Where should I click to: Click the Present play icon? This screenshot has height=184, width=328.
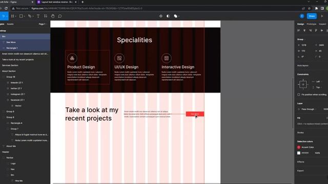pos(322,16)
